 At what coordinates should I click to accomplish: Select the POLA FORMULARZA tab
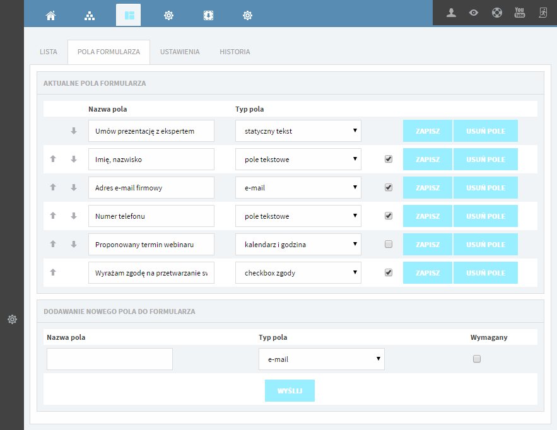(x=108, y=52)
